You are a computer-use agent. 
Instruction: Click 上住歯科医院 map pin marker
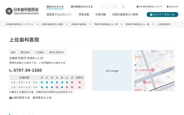pos(153,70)
